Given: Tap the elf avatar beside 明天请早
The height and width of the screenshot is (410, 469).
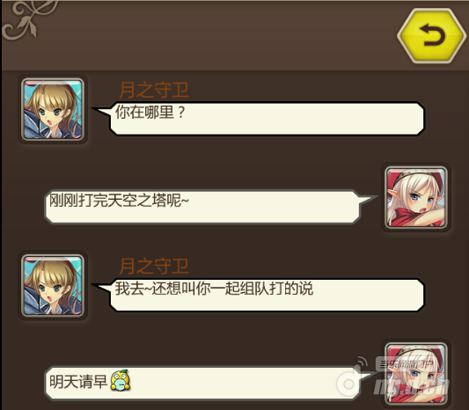Looking at the screenshot, I should 416,374.
